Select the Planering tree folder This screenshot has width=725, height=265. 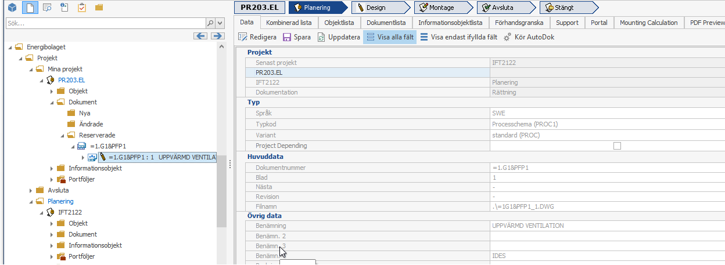(x=60, y=201)
